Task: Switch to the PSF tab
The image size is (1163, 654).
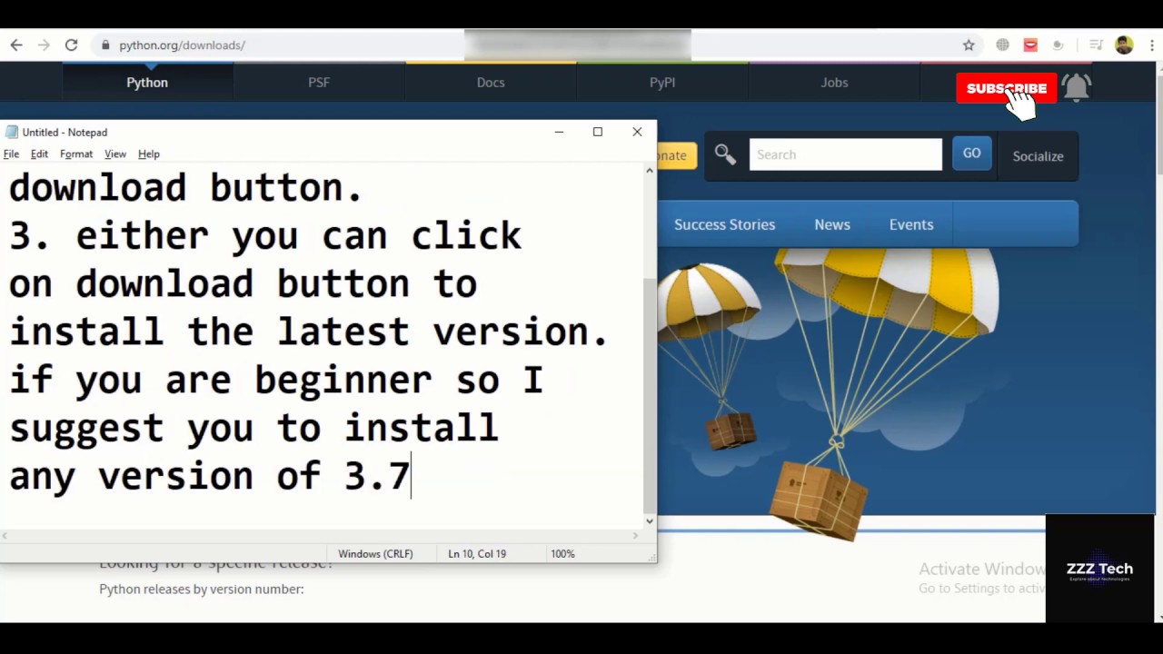Action: pos(319,83)
